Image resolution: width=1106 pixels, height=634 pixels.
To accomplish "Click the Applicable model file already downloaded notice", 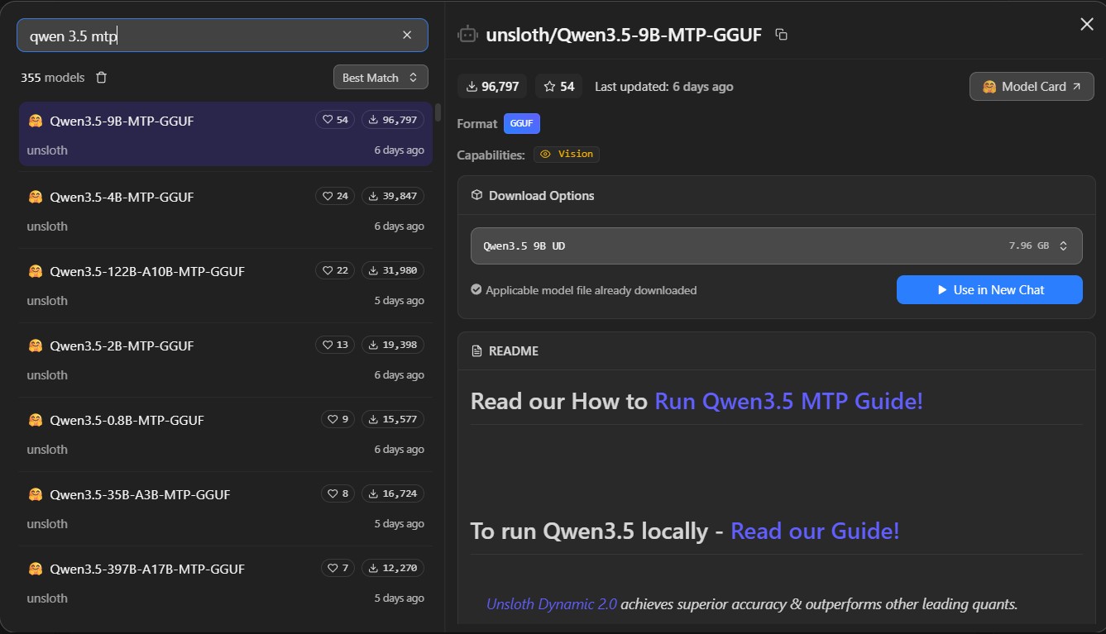I will (584, 290).
